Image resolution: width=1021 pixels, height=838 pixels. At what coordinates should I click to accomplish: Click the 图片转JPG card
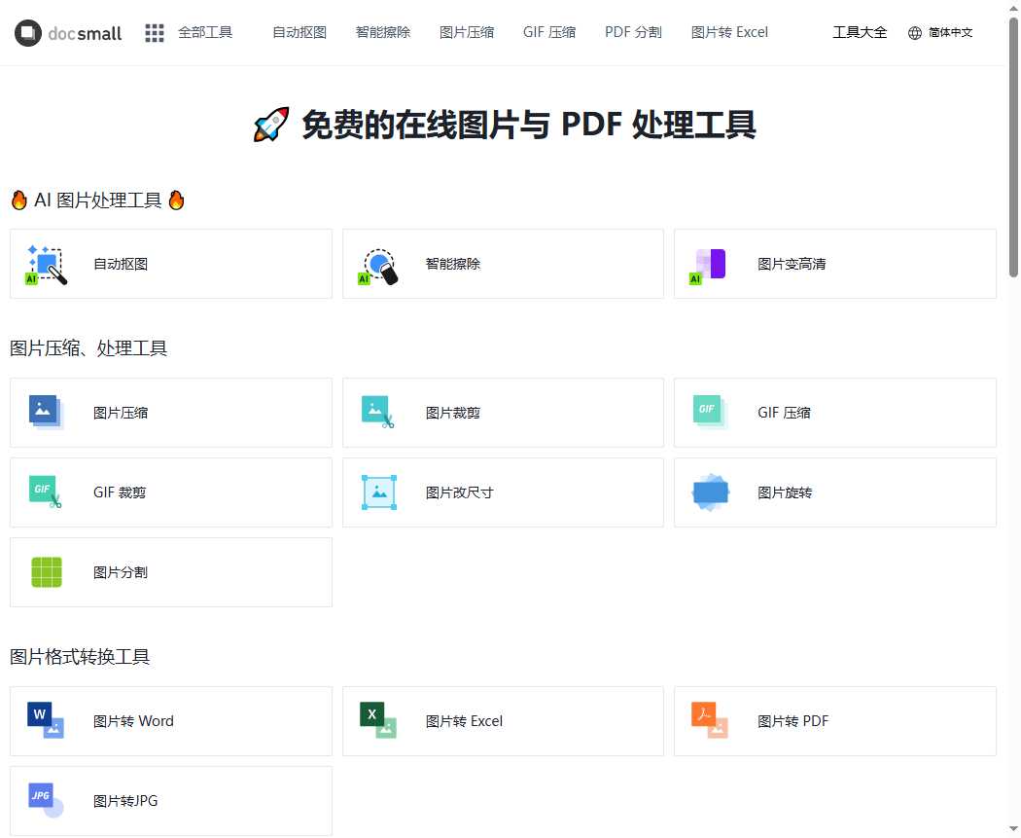[171, 801]
